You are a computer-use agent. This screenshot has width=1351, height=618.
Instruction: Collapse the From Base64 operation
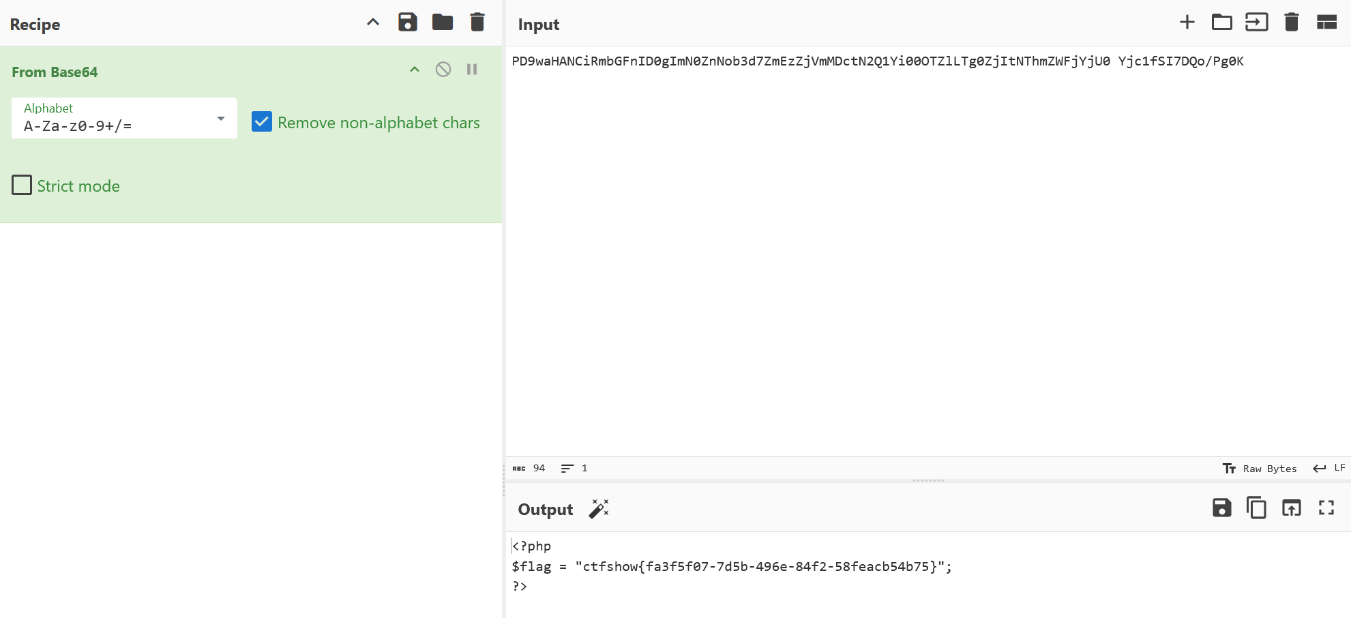[414, 70]
